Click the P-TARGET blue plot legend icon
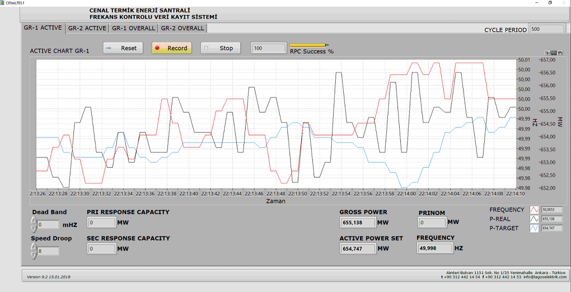571x292 pixels. click(x=534, y=229)
